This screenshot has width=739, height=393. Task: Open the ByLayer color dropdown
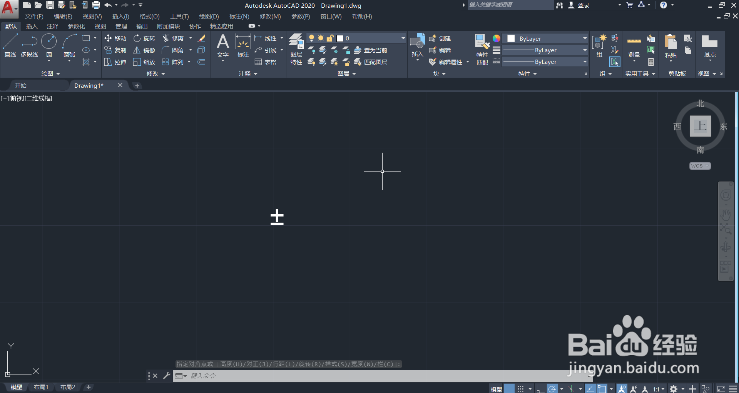pyautogui.click(x=546, y=38)
